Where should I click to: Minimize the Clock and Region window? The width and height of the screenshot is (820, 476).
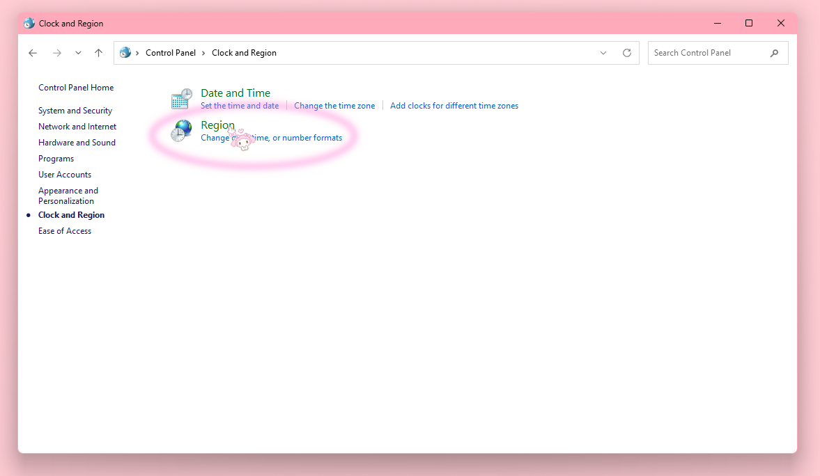pyautogui.click(x=718, y=24)
